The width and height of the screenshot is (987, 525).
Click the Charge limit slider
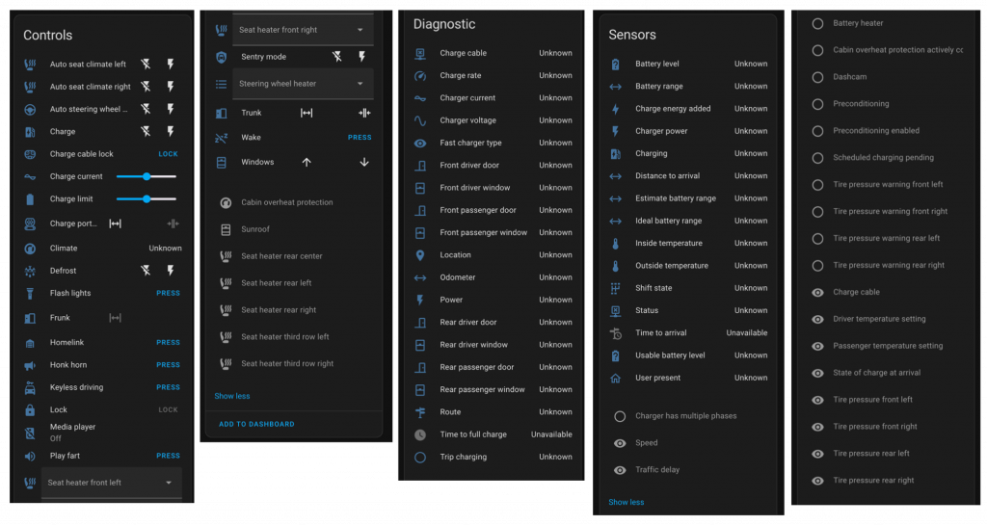pos(146,198)
